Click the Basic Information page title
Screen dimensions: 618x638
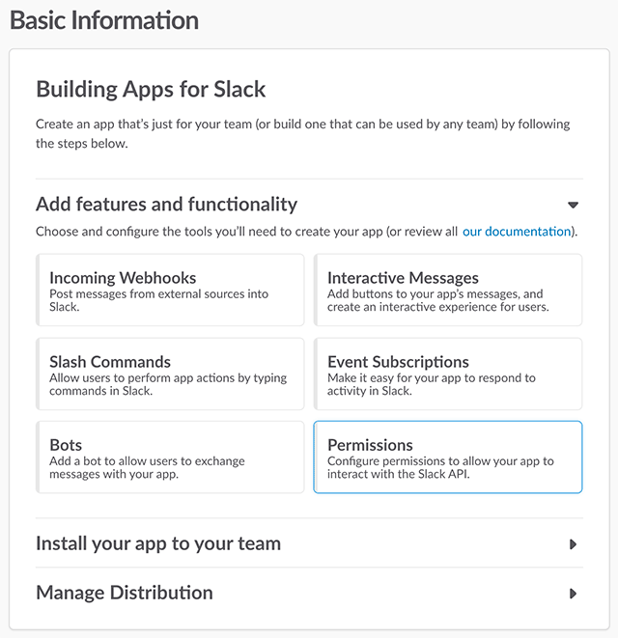104,20
